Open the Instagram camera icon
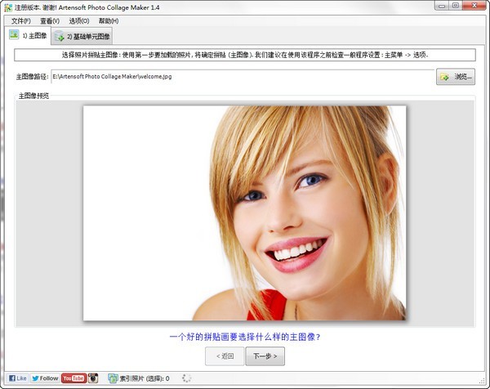 [x=93, y=378]
